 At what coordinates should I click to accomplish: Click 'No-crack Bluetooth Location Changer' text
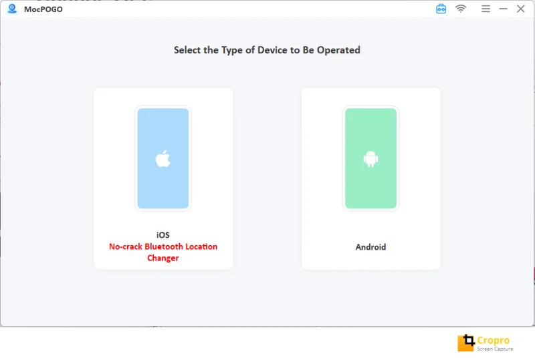[163, 252]
